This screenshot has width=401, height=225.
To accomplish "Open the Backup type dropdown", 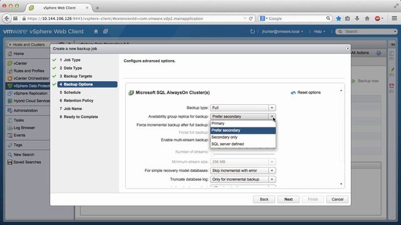I will (x=272, y=108).
